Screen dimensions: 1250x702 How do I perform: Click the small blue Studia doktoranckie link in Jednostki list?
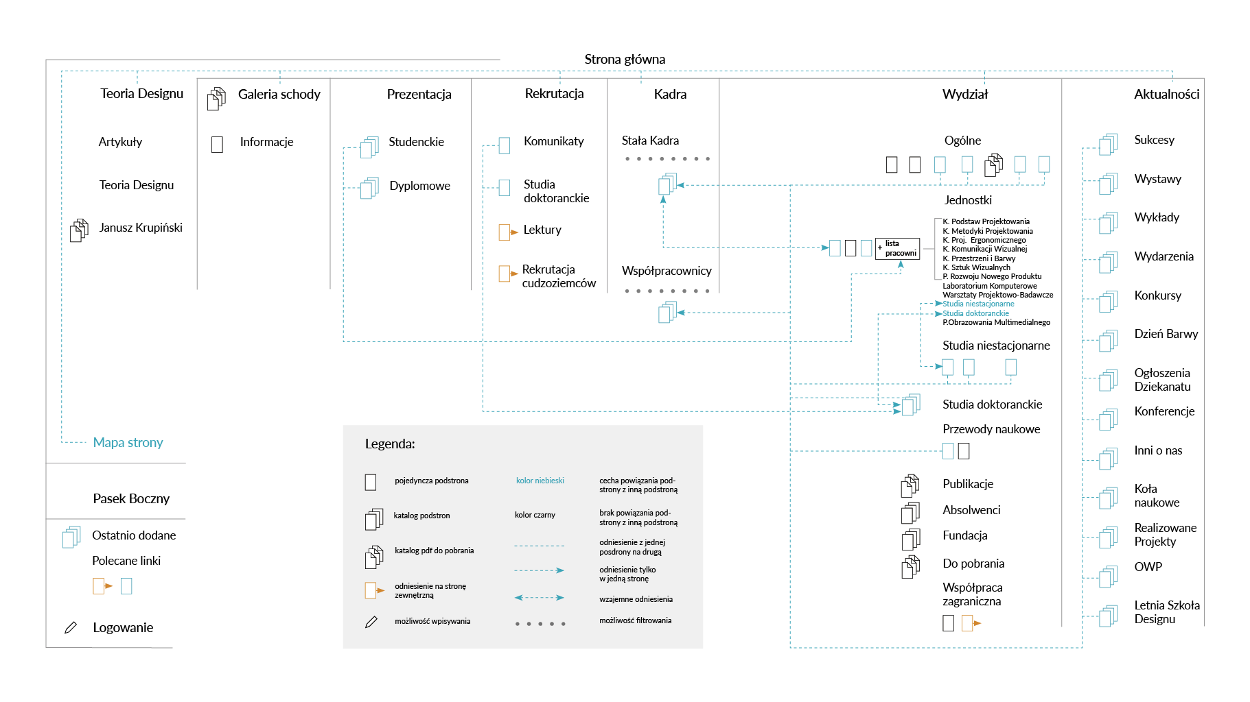pos(975,313)
